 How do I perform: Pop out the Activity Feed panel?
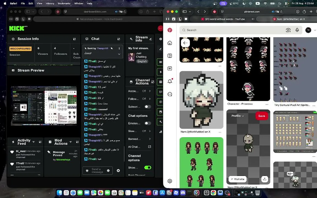click(x=40, y=142)
